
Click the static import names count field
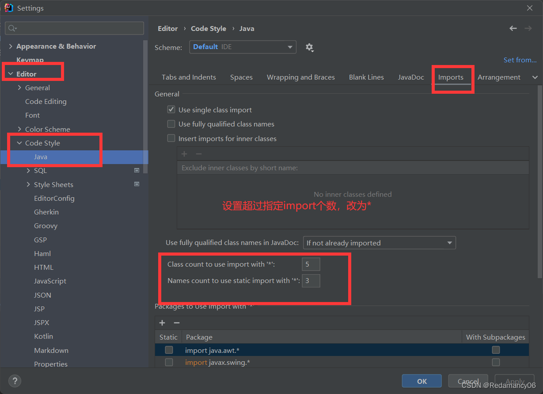point(311,280)
